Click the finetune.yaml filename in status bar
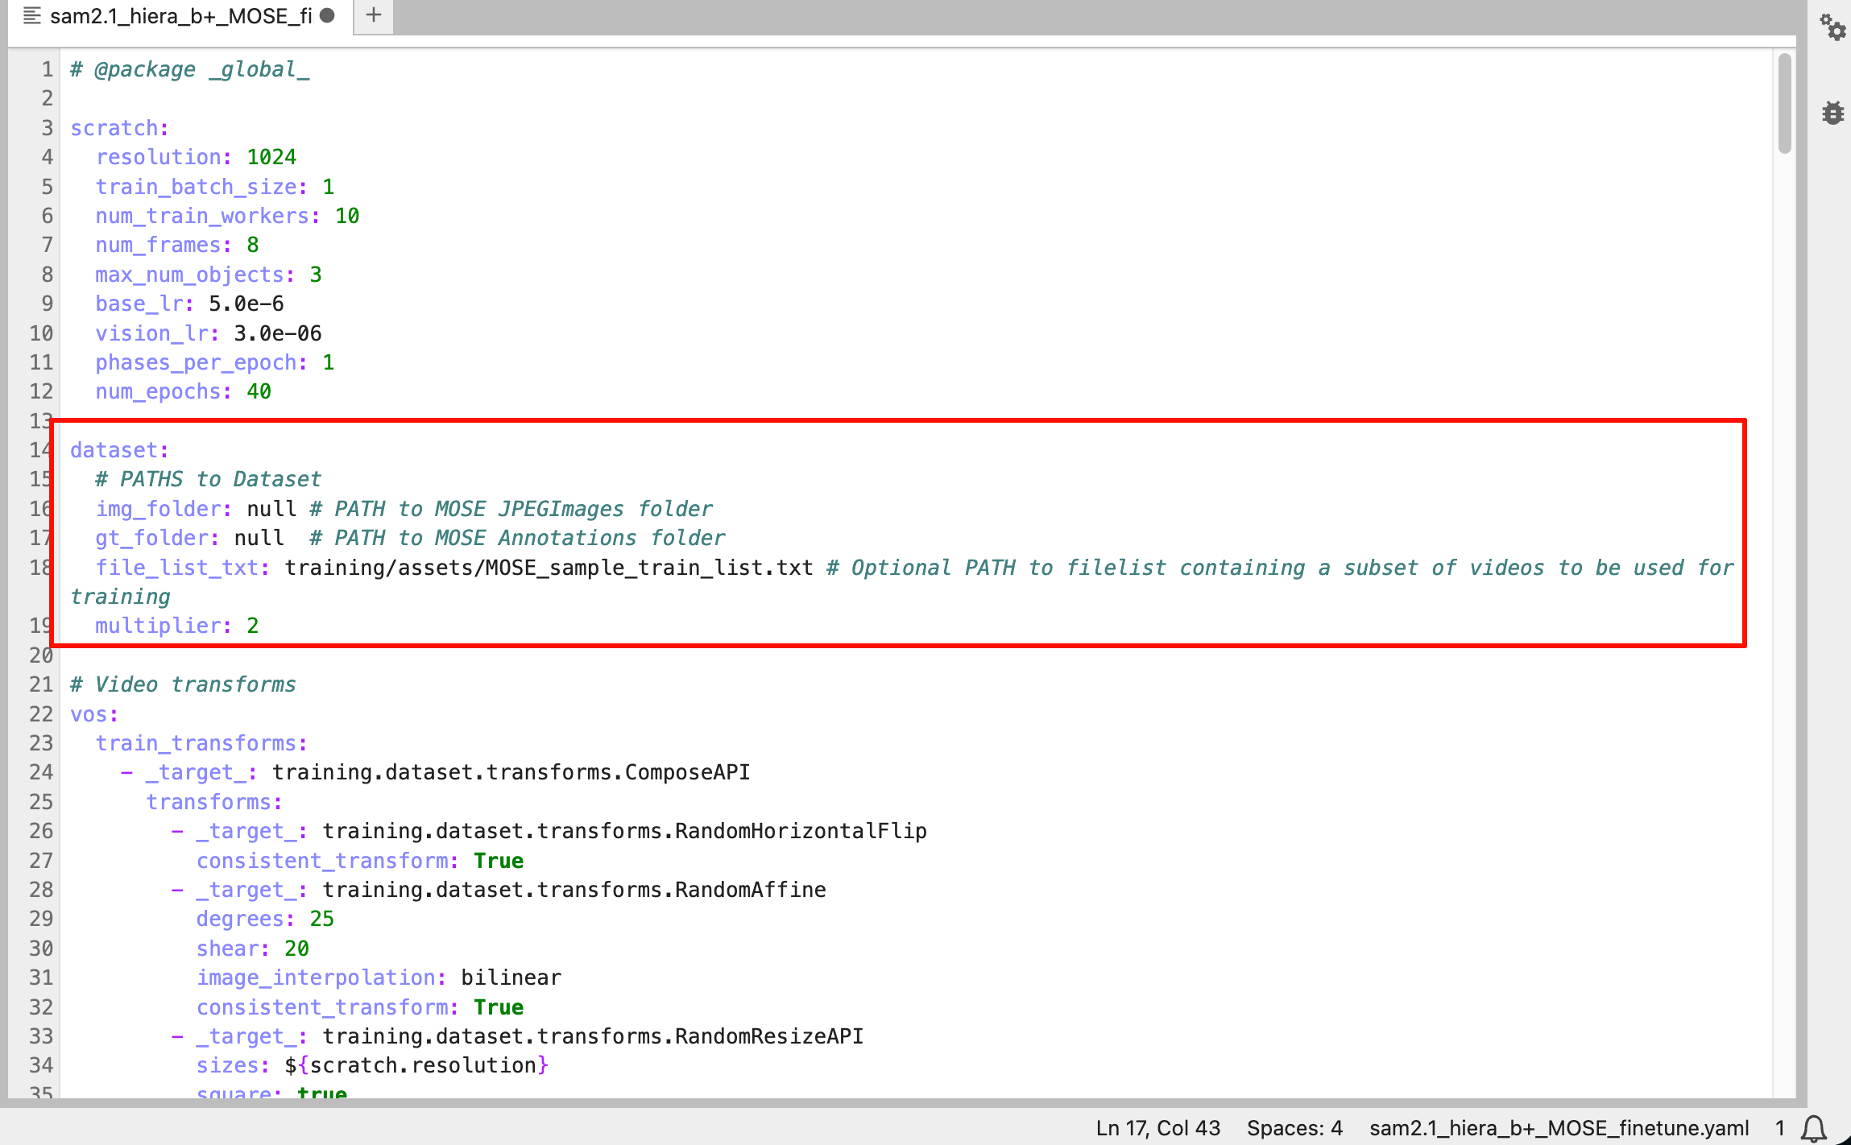 click(x=1559, y=1128)
